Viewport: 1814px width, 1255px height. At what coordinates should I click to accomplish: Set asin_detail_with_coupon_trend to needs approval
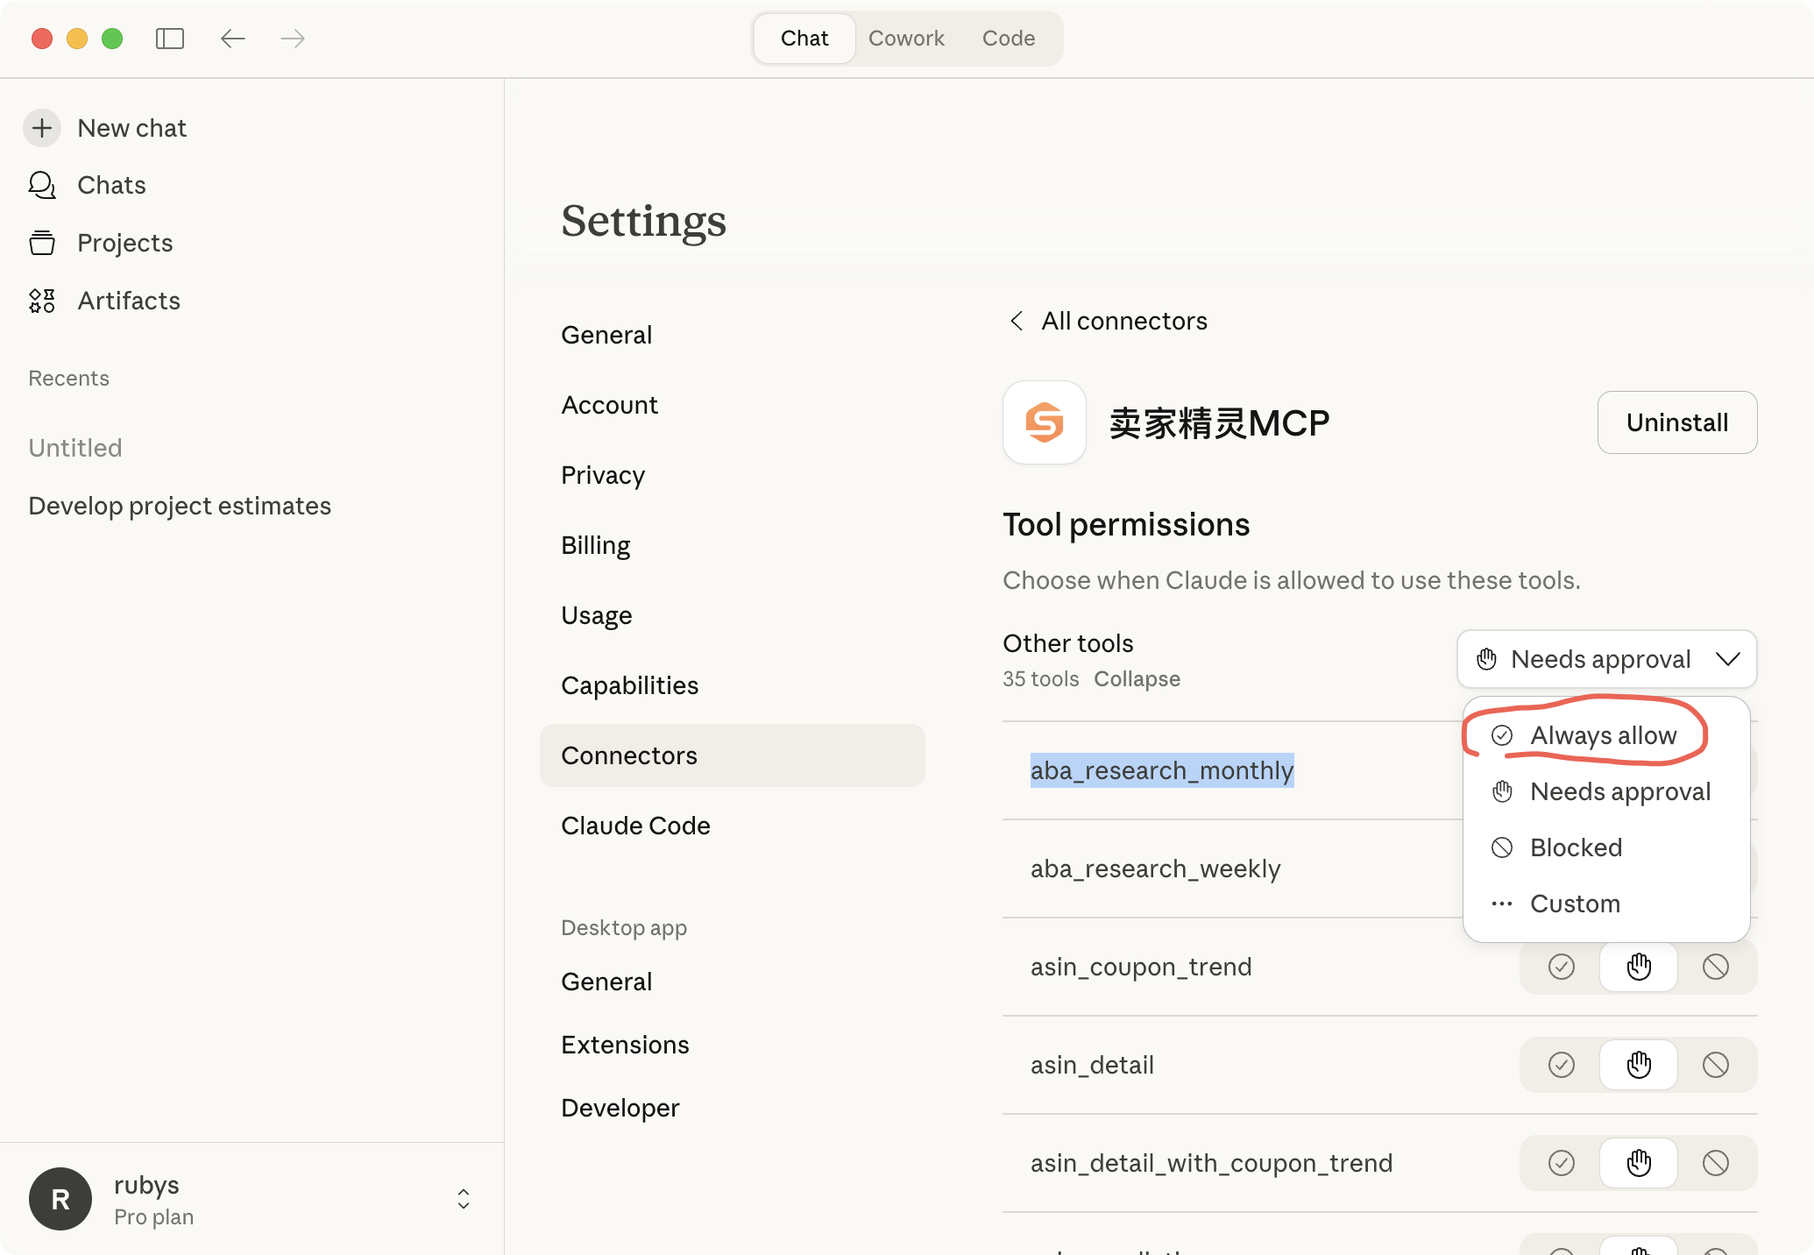pos(1638,1163)
